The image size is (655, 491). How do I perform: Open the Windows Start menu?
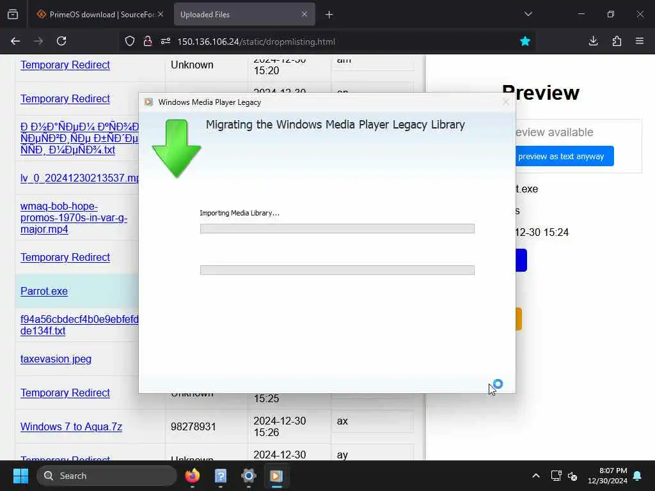(x=20, y=476)
